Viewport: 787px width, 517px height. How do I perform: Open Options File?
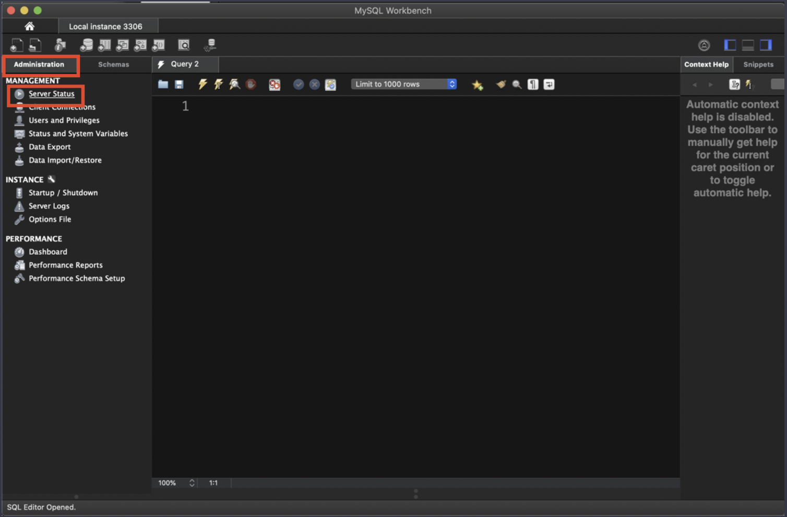click(50, 219)
